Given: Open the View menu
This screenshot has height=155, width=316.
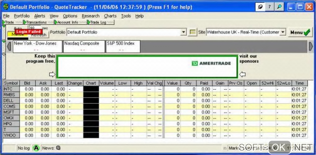Looking at the screenshot, I should click(54, 16).
